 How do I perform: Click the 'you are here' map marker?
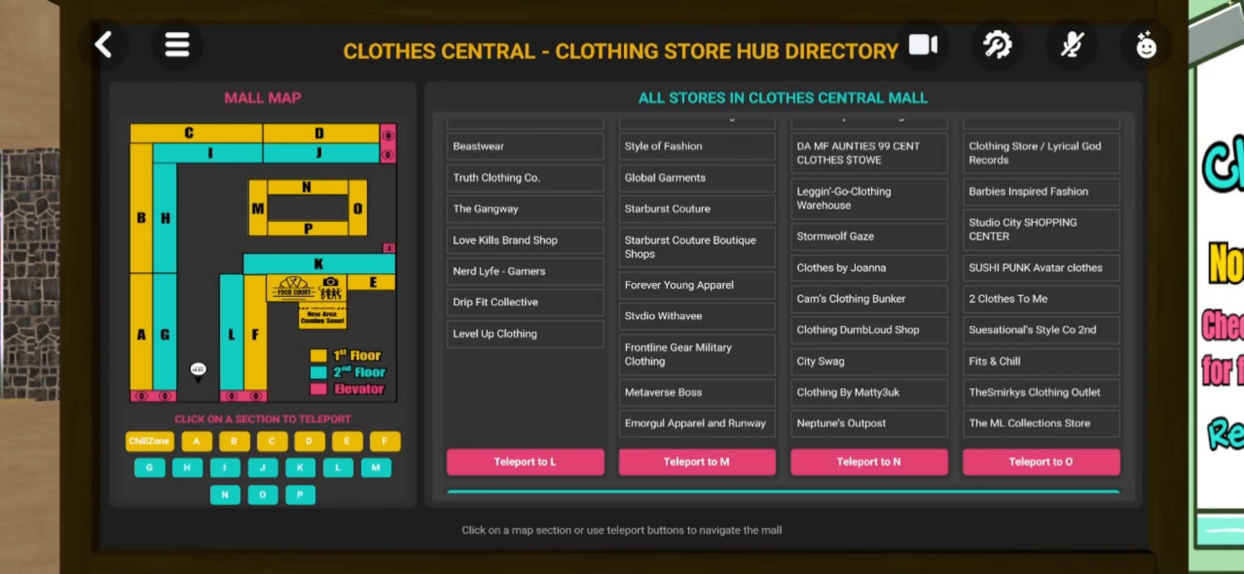[x=198, y=370]
